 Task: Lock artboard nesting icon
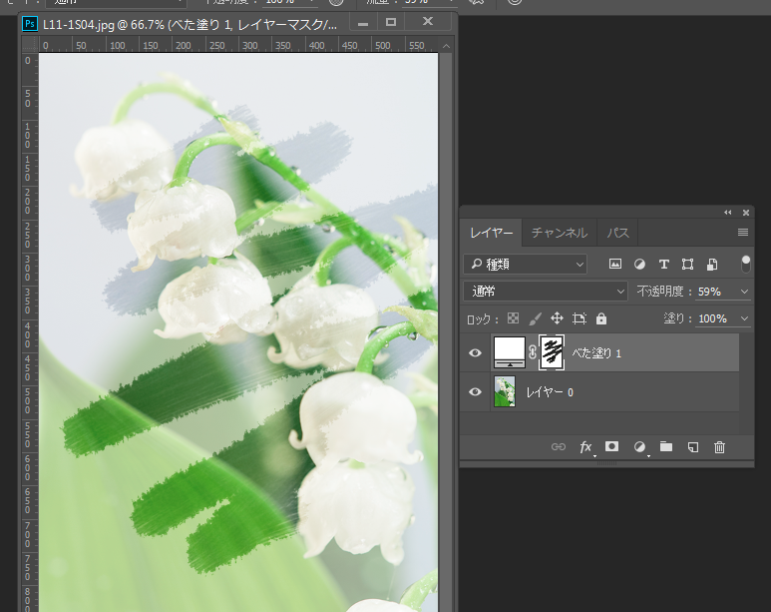(578, 318)
